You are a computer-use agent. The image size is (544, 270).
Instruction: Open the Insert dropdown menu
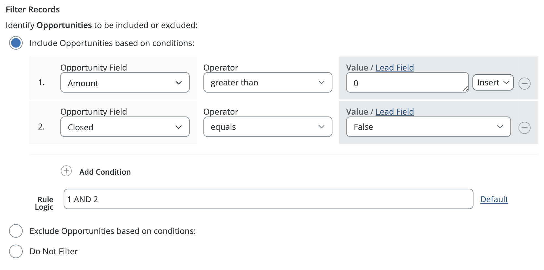coord(493,83)
